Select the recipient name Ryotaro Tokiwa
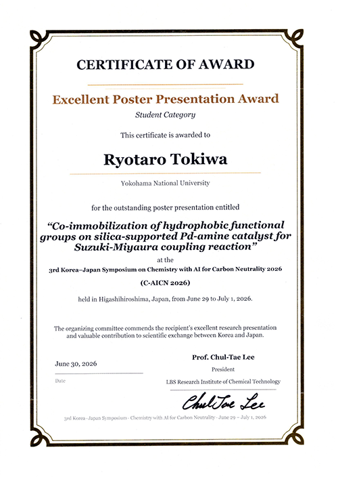This screenshot has width=338, height=479. 166,159
